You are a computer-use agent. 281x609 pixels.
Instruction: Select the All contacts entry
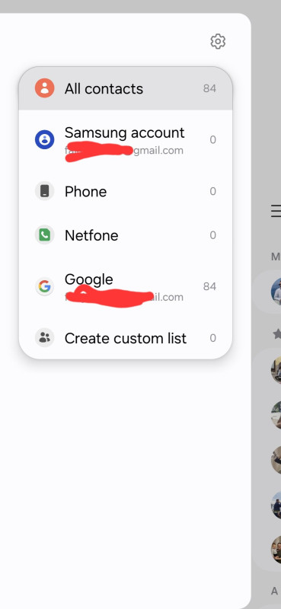[126, 88]
